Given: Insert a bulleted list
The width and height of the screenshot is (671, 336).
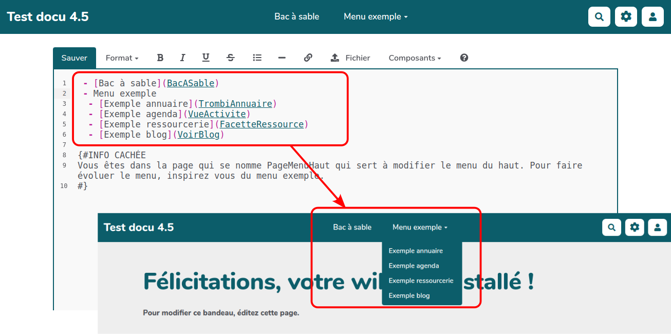Looking at the screenshot, I should coord(257,58).
